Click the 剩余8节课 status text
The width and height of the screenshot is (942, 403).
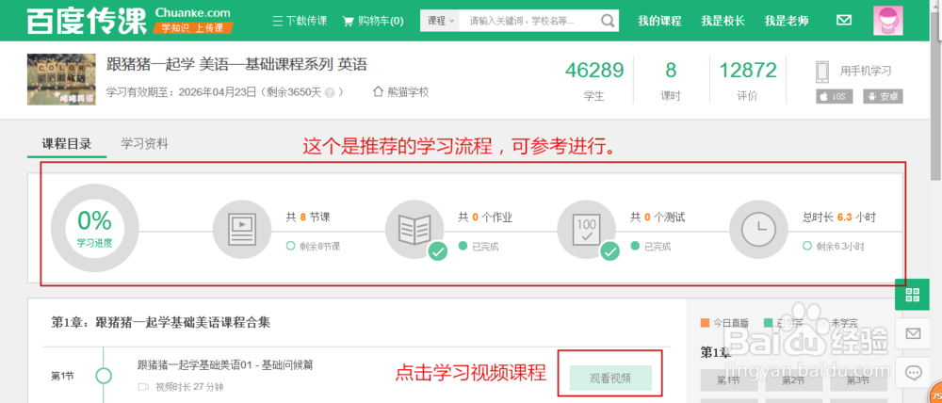pyautogui.click(x=320, y=247)
